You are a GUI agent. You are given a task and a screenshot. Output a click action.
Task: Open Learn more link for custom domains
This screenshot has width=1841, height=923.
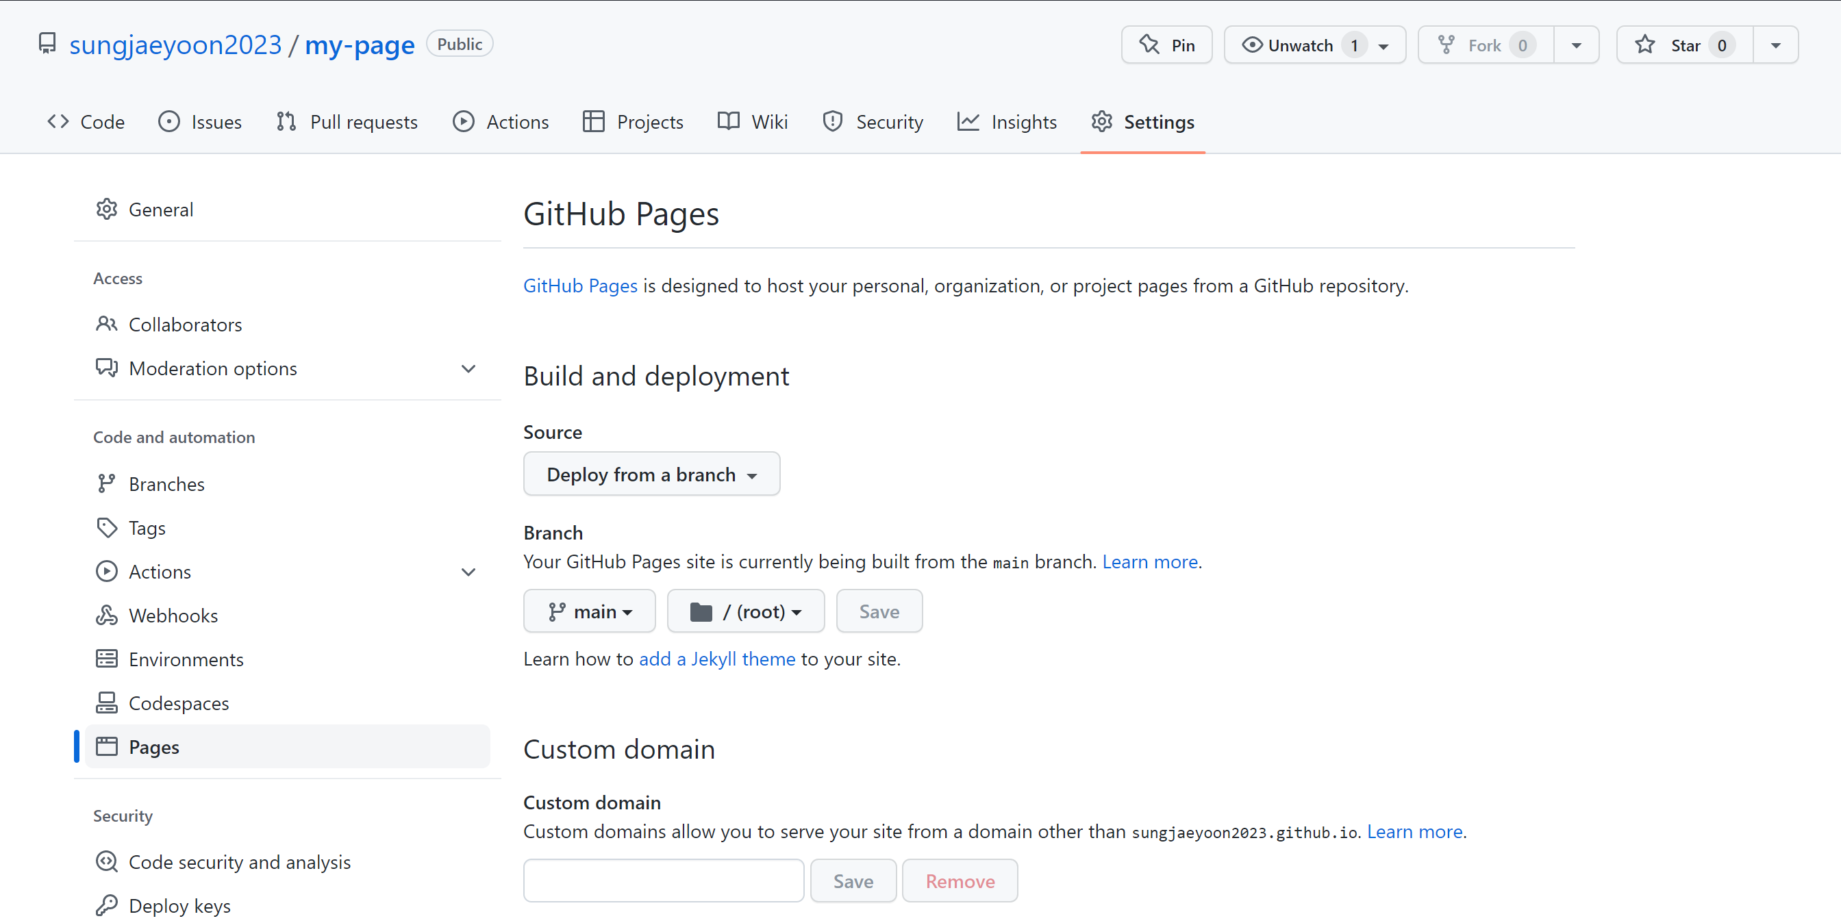[x=1414, y=831]
